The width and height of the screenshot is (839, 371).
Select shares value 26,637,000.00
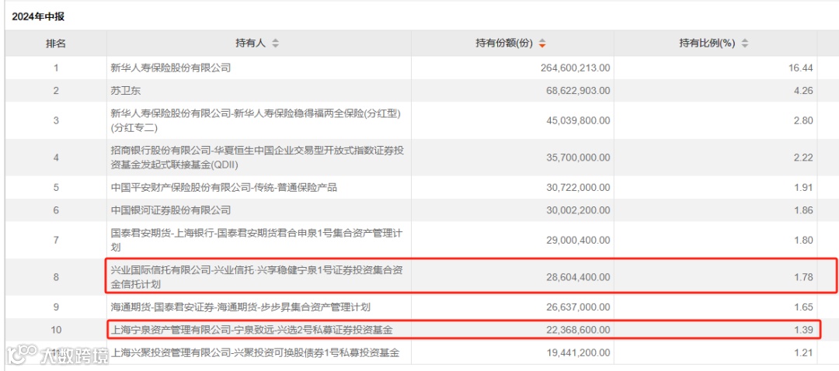tap(578, 307)
